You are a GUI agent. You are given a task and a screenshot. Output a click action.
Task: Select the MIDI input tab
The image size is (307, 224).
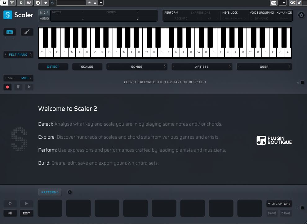pyautogui.click(x=44, y=12)
